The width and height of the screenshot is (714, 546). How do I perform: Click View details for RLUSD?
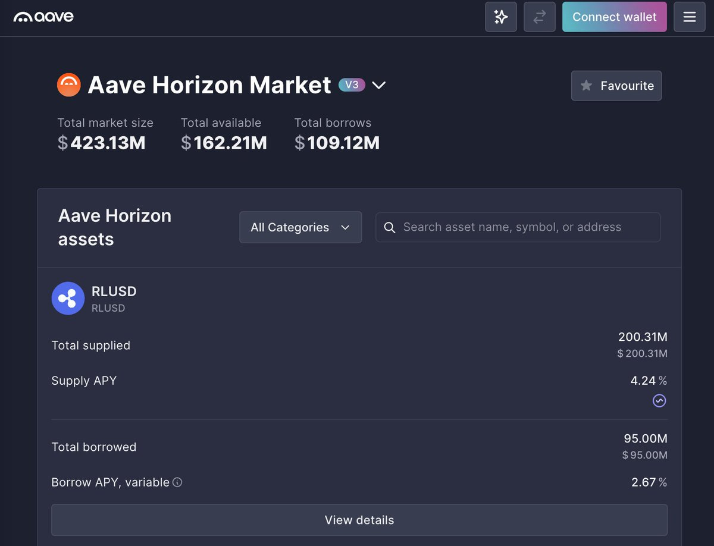pyautogui.click(x=359, y=520)
